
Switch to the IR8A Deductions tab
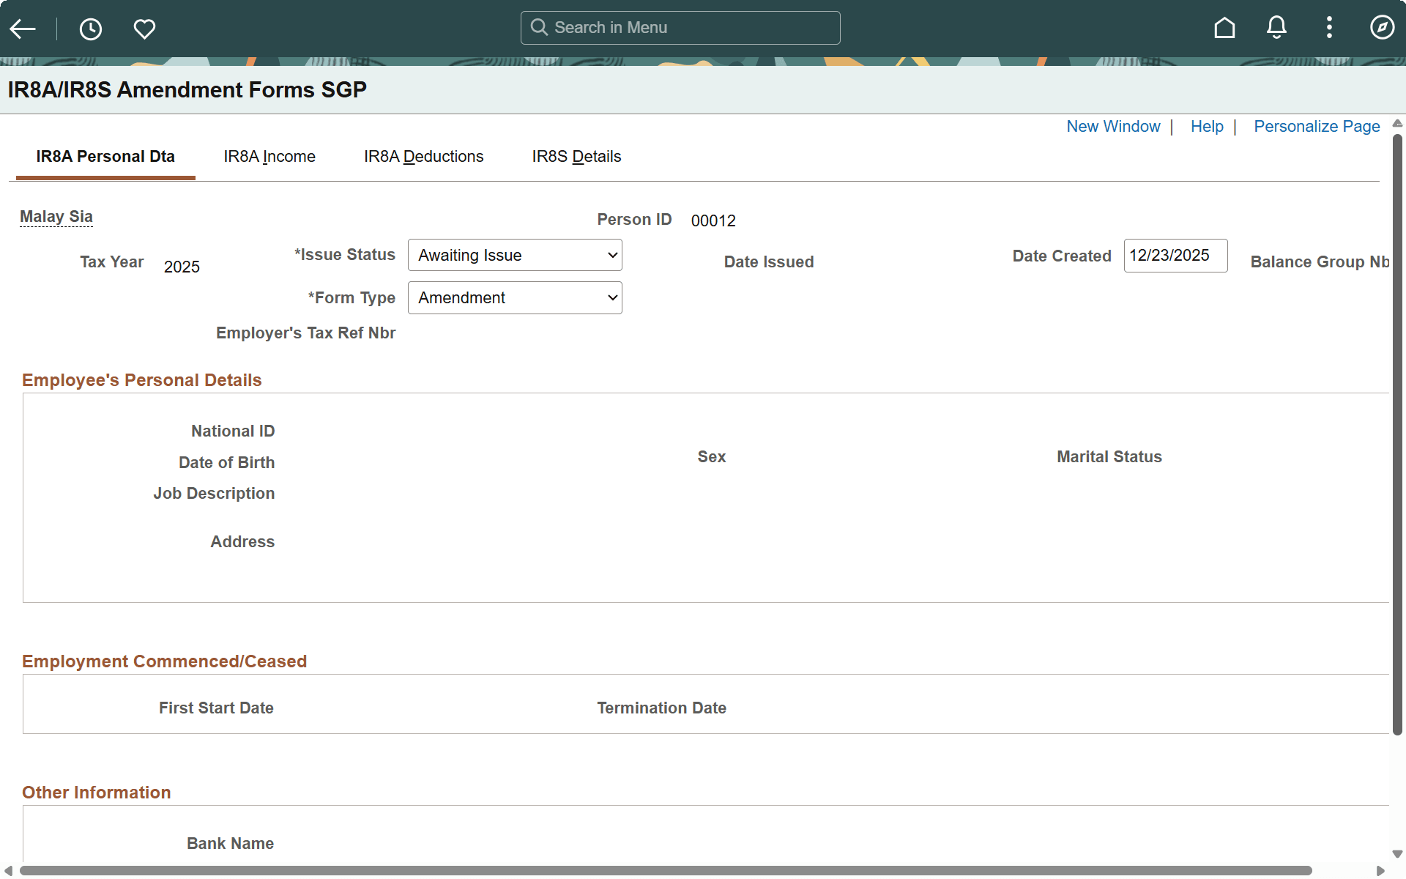[423, 157]
